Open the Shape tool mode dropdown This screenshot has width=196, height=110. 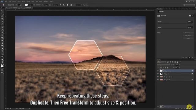click(x=11, y=5)
